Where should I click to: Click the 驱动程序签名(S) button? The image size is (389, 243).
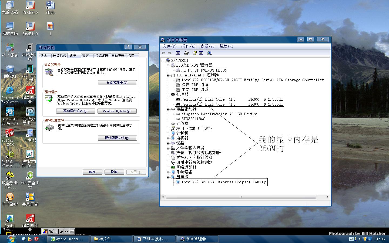[76, 111]
